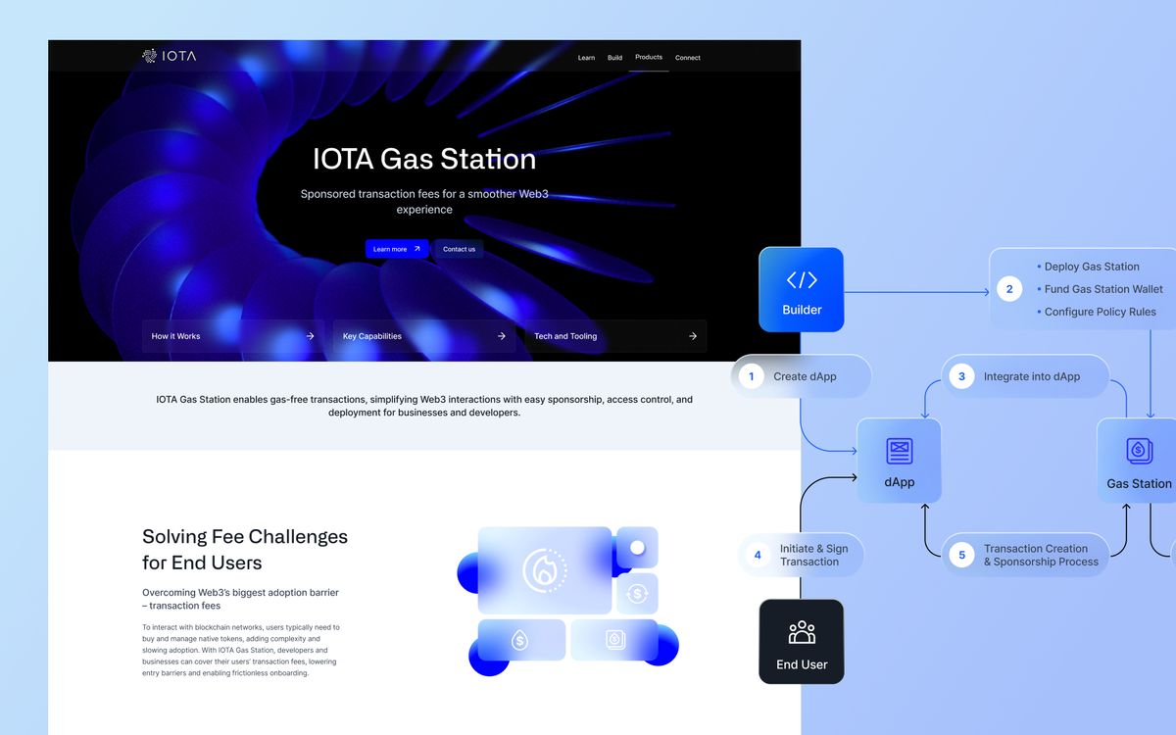Select the Products tab in the navigation

pos(649,57)
